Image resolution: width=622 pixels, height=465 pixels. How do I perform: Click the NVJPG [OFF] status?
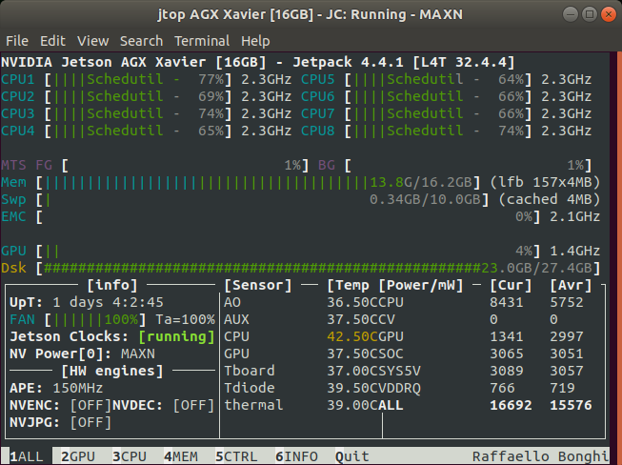90,422
